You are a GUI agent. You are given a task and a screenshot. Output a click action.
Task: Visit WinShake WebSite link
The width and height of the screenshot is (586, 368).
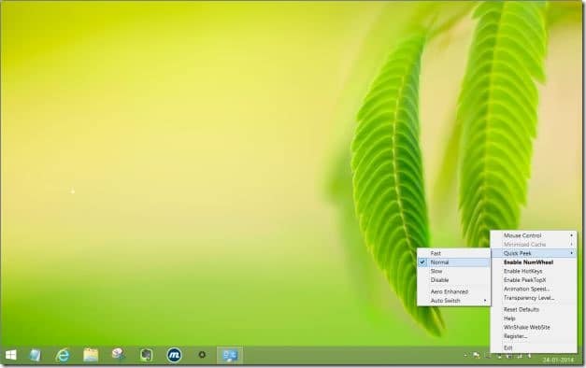[x=534, y=327]
